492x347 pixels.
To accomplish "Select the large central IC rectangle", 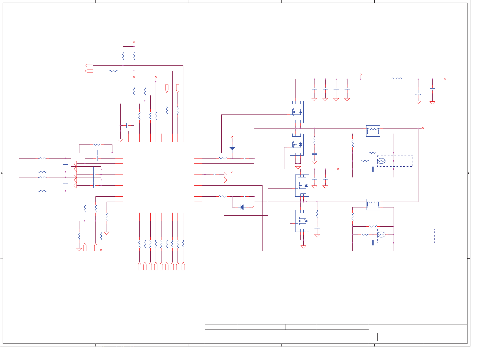I will point(159,177).
